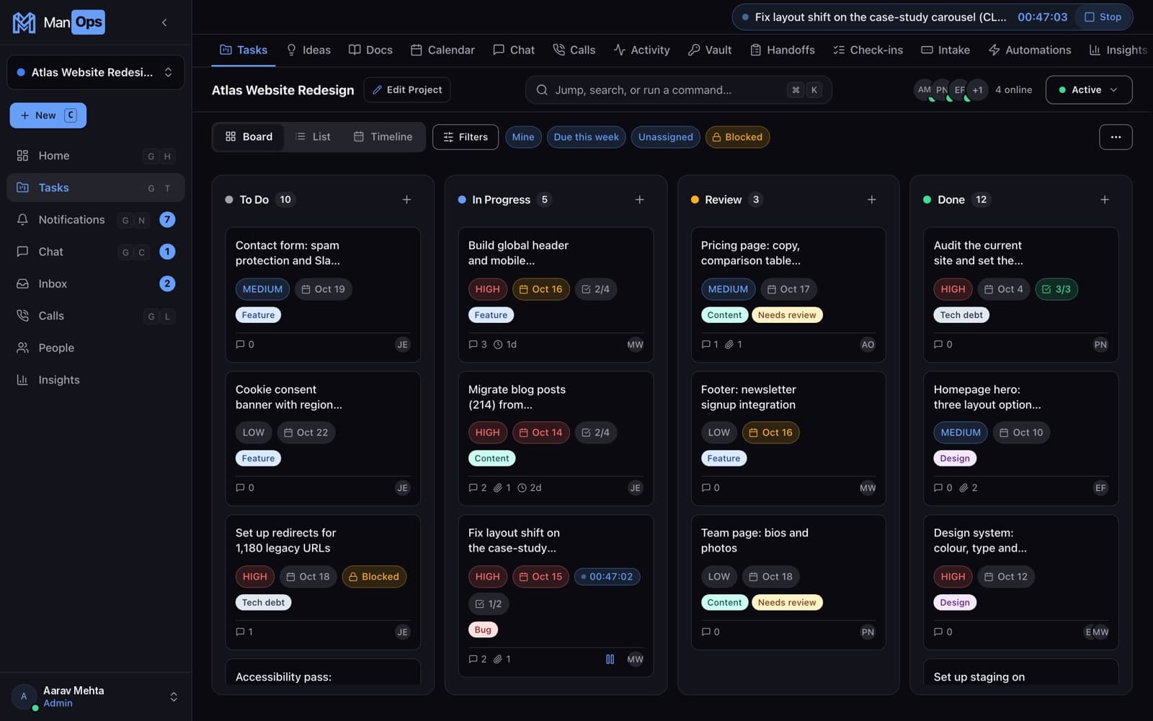Open the Intake tab
This screenshot has width=1153, height=721.
point(945,50)
